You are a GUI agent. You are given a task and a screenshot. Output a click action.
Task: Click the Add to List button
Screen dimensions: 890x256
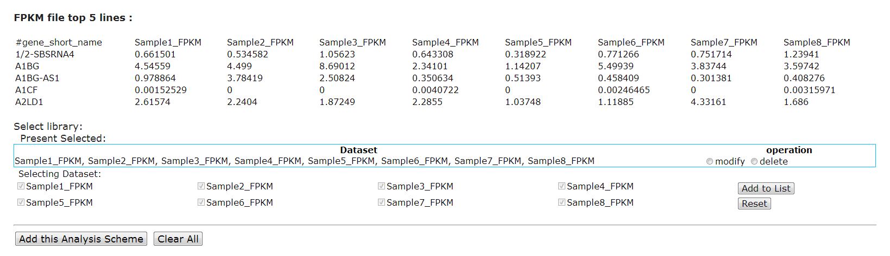coord(766,188)
